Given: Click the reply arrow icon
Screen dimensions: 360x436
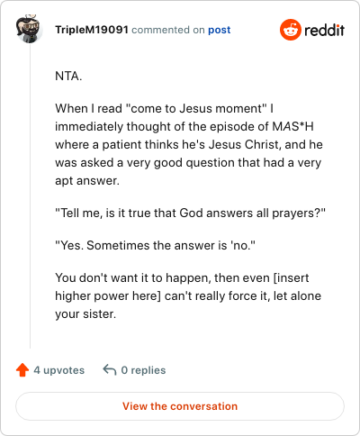Looking at the screenshot, I should click(x=110, y=369).
